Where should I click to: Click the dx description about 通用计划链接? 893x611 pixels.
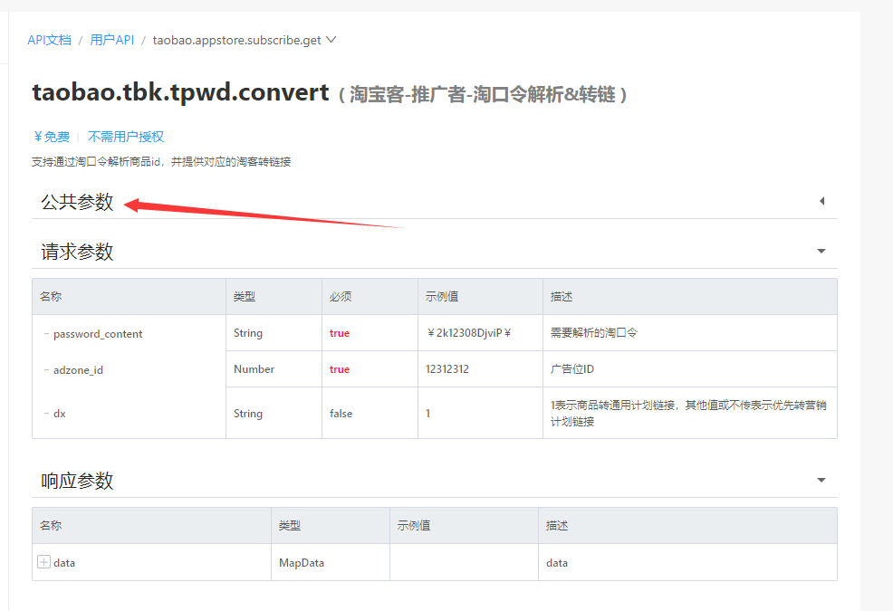(688, 414)
